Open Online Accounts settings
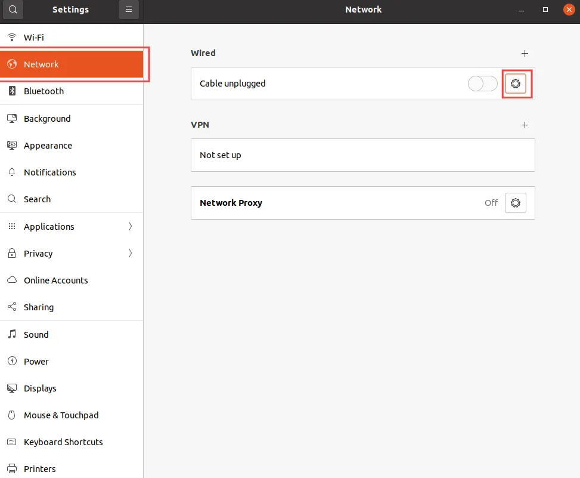 click(x=56, y=280)
